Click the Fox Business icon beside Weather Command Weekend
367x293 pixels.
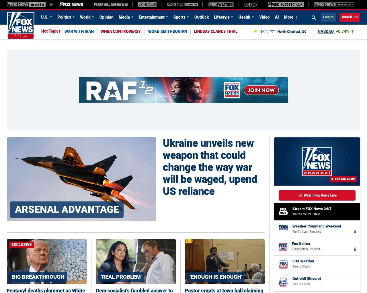point(283,227)
